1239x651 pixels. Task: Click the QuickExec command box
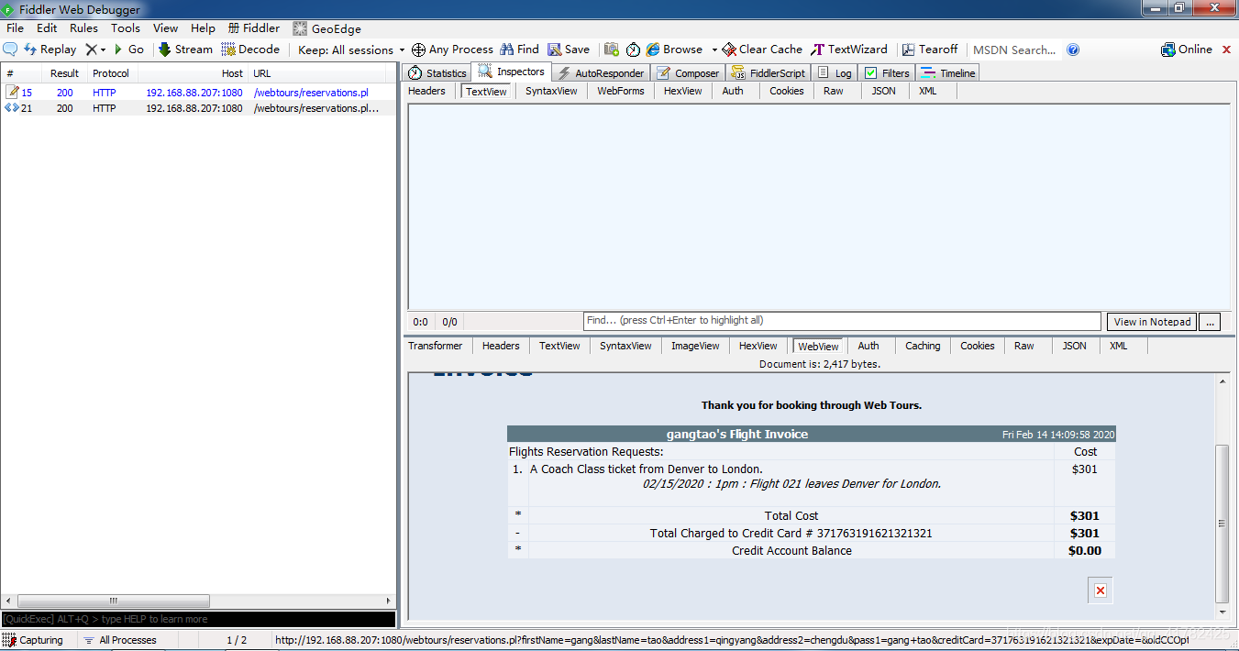(198, 620)
